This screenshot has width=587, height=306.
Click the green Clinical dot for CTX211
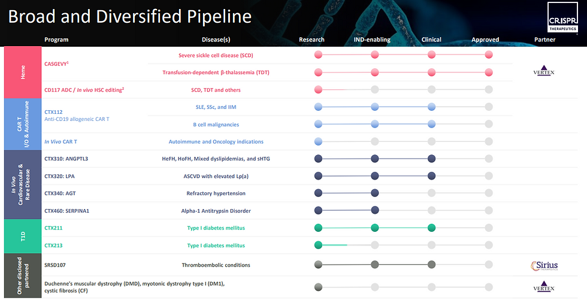click(431, 228)
